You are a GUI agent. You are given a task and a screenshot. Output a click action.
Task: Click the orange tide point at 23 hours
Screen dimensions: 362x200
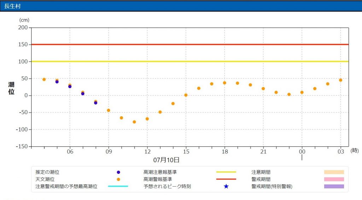pos(289,94)
